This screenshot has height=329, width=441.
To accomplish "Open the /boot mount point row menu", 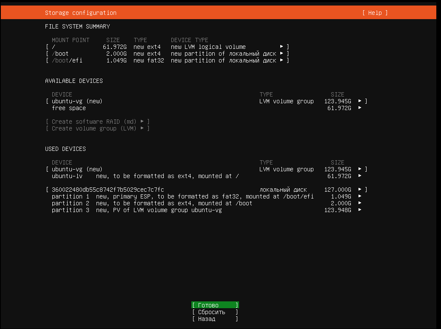I will 167,54.
